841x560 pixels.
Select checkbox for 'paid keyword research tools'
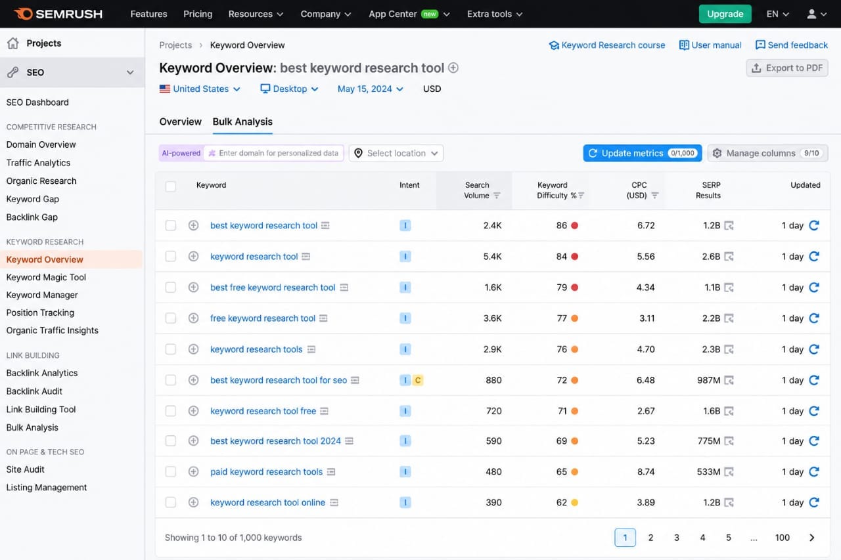tap(171, 472)
